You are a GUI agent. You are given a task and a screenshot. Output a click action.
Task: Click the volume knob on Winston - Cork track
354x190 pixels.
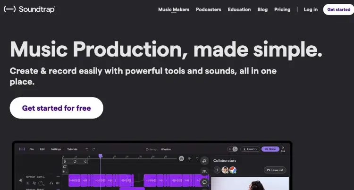(x=41, y=183)
